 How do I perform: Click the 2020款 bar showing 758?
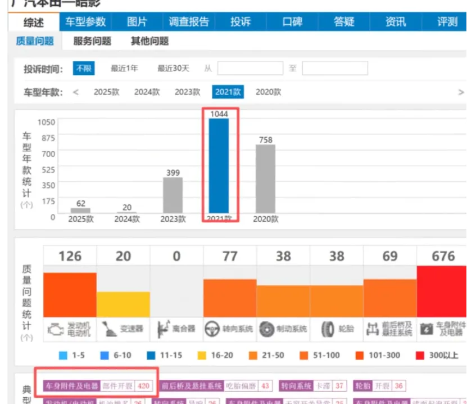[265, 179]
